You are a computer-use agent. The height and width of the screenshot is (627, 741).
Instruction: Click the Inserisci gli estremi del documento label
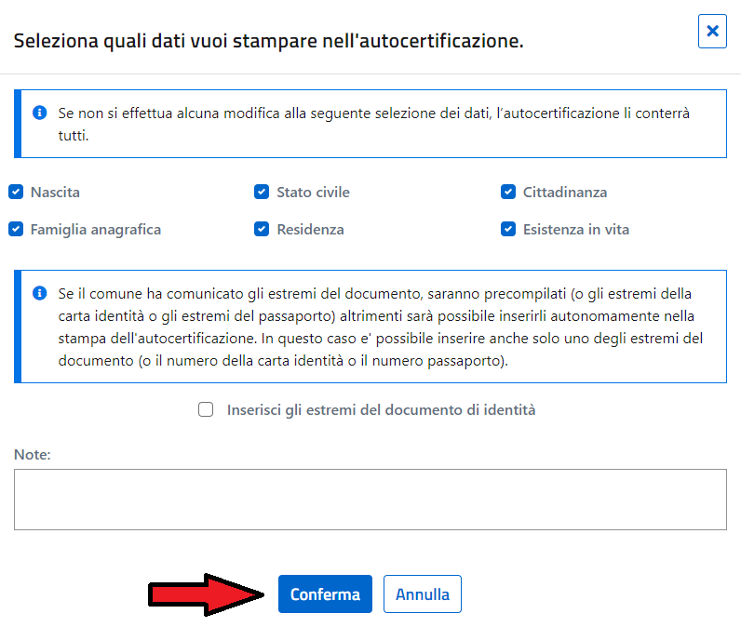(x=382, y=410)
